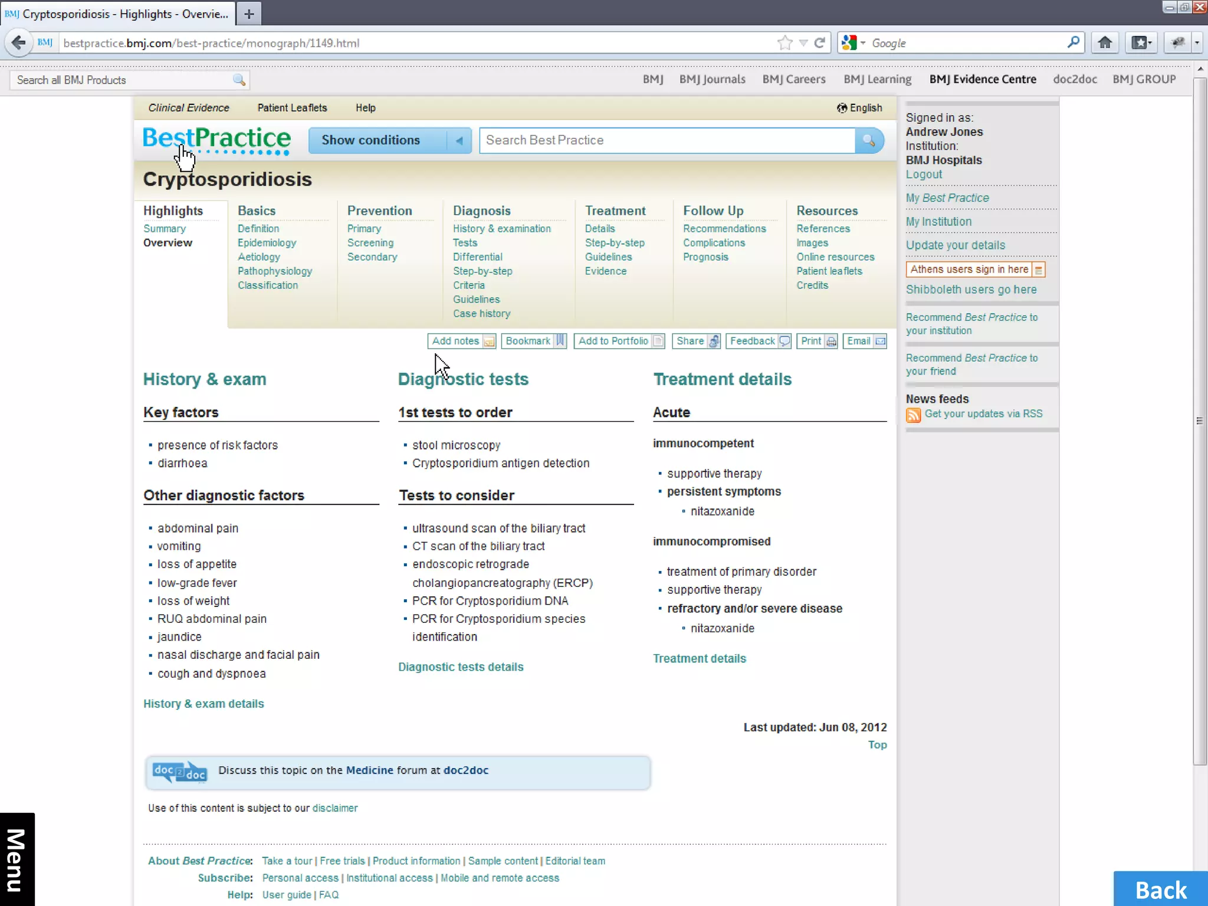The width and height of the screenshot is (1208, 906).
Task: Collapse conditions with the arrow toggle
Action: (x=459, y=140)
